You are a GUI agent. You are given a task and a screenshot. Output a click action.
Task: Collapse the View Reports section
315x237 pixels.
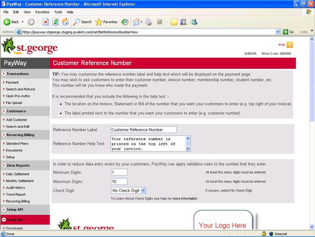click(x=25, y=165)
